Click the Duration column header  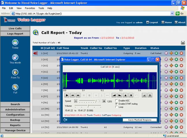pyautogui.click(x=141, y=48)
